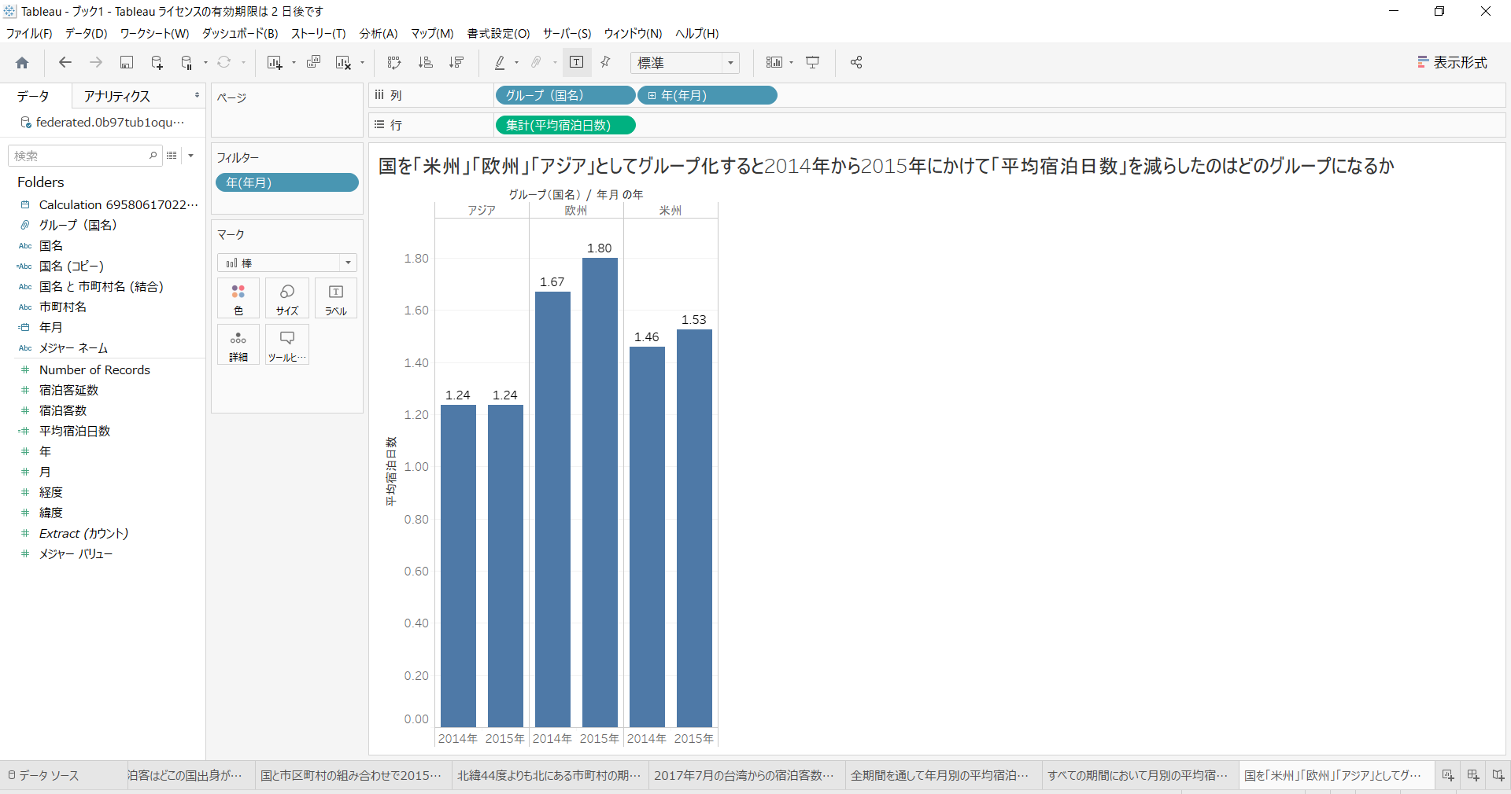Duplicate the current sheet
Screen dimensions: 1511x794
point(313,63)
